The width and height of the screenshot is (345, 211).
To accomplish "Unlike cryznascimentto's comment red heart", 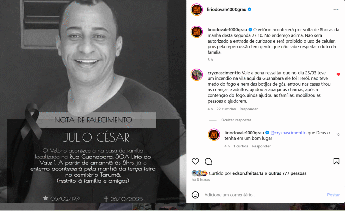I will pyautogui.click(x=338, y=74).
